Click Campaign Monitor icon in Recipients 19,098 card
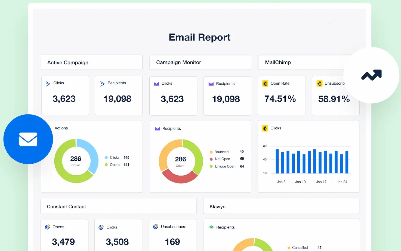401x251 pixels. click(211, 84)
